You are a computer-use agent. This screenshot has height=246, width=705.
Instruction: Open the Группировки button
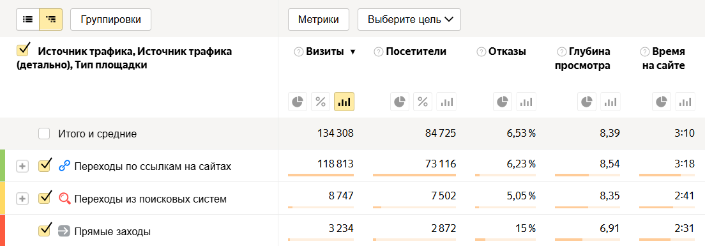[x=110, y=19]
